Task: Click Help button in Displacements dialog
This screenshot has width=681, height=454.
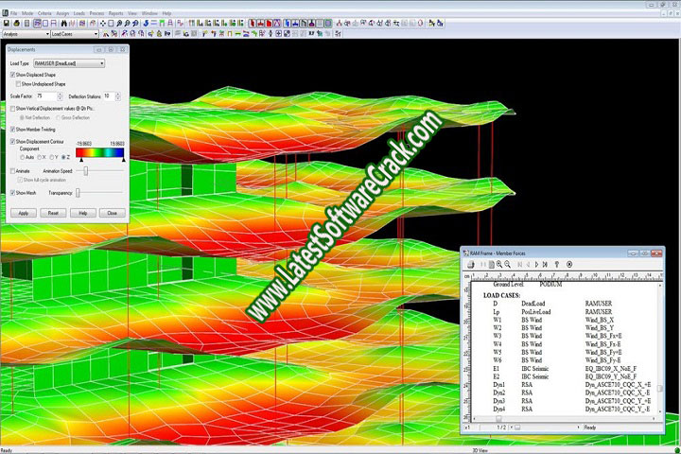Action: [83, 213]
